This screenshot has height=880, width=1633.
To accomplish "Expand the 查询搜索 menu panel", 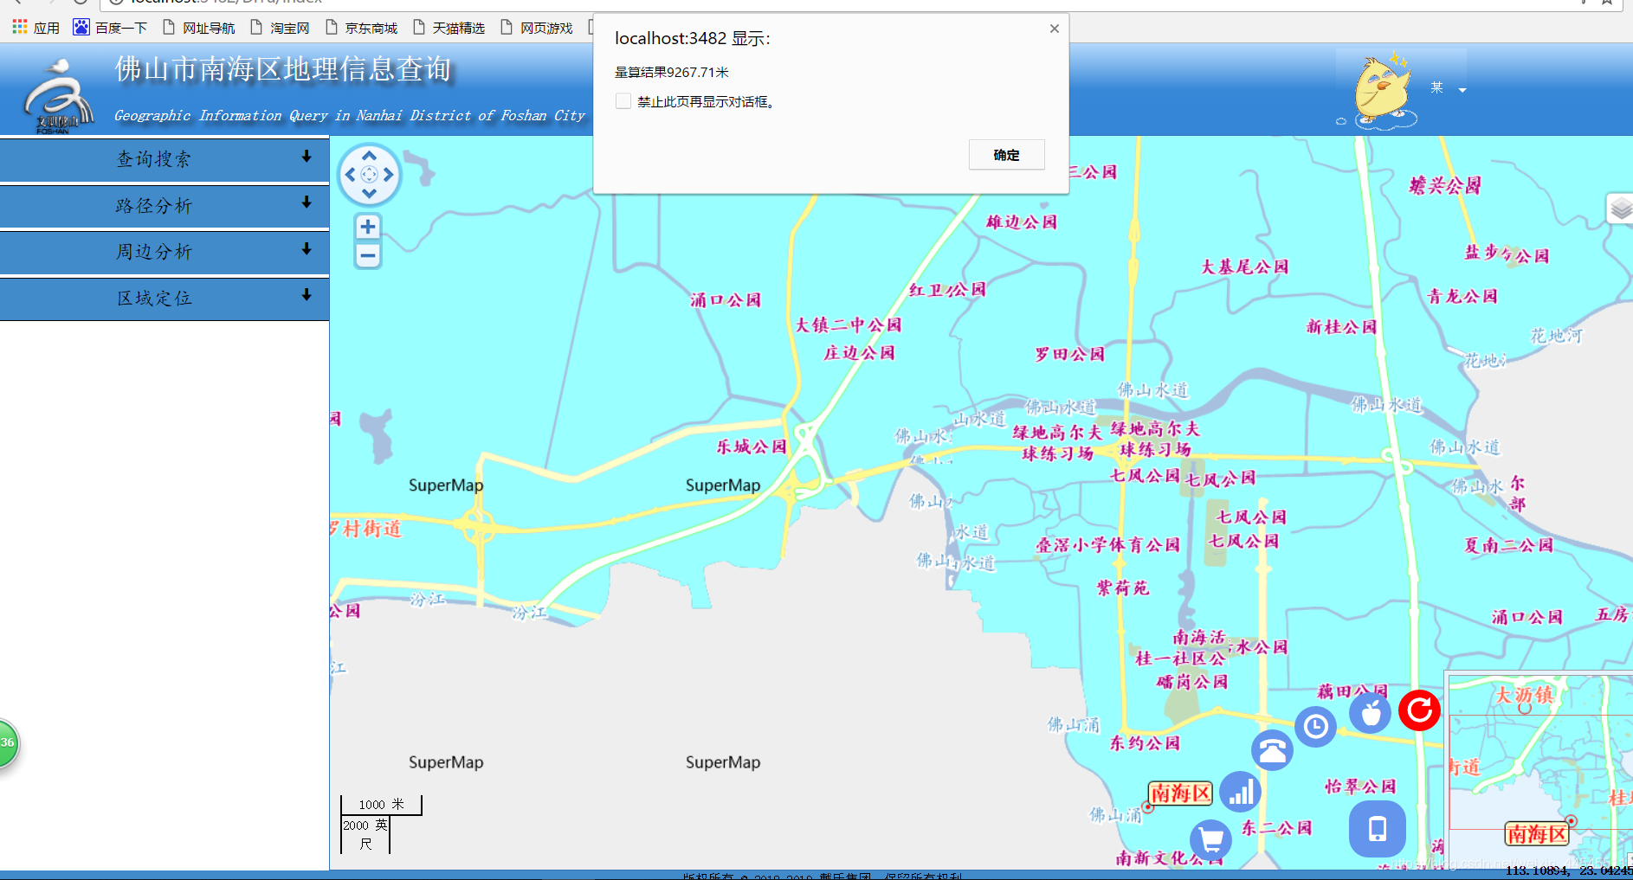I will click(x=165, y=159).
